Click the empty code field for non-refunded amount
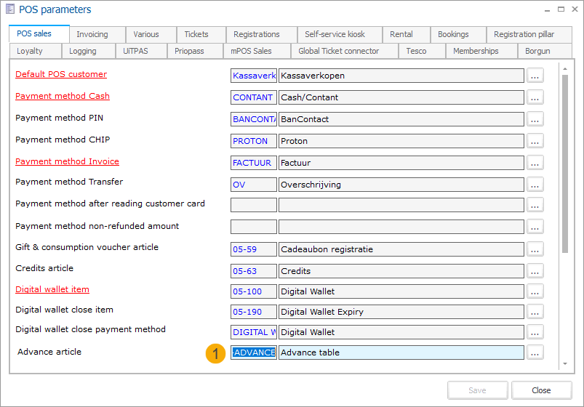This screenshot has width=584, height=407. tap(254, 227)
